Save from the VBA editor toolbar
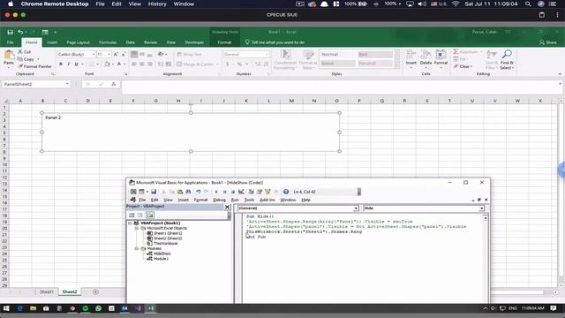 (154, 192)
